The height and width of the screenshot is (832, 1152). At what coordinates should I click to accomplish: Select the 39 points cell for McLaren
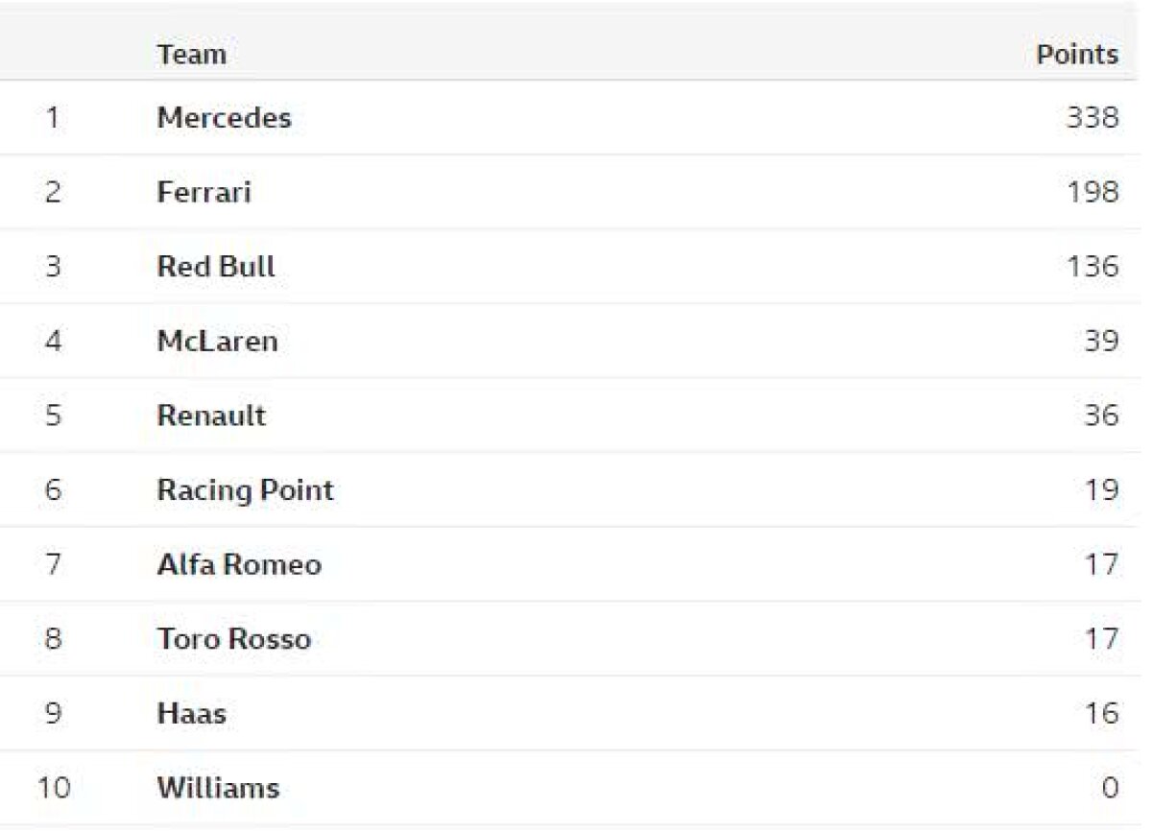(1101, 341)
